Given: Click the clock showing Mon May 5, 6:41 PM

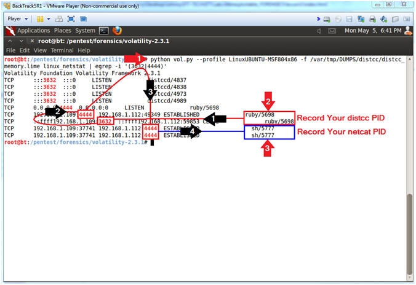Looking at the screenshot, I should coord(373,31).
